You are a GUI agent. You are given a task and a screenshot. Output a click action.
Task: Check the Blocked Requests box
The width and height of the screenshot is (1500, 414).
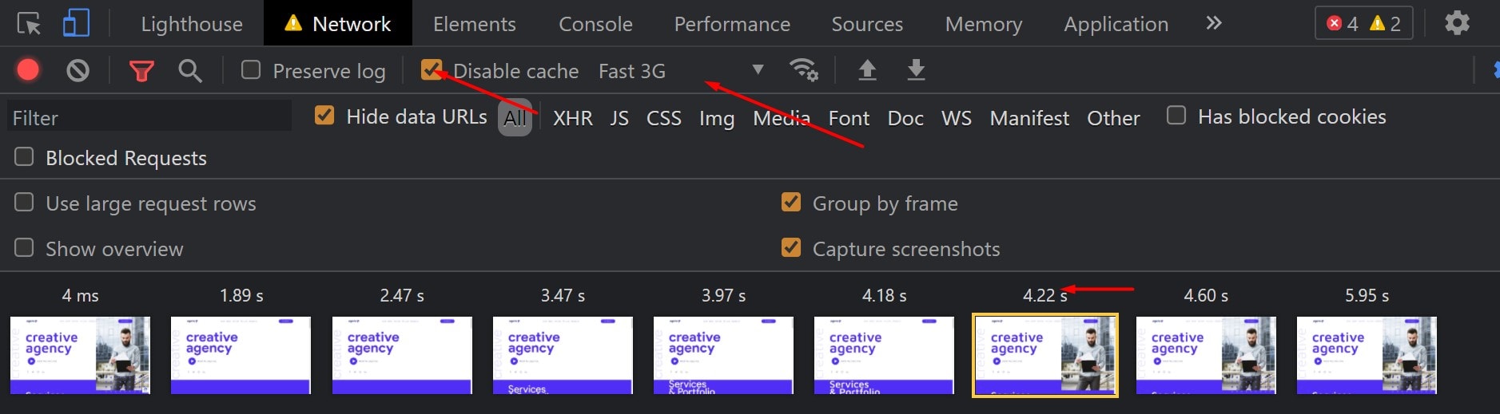(24, 157)
